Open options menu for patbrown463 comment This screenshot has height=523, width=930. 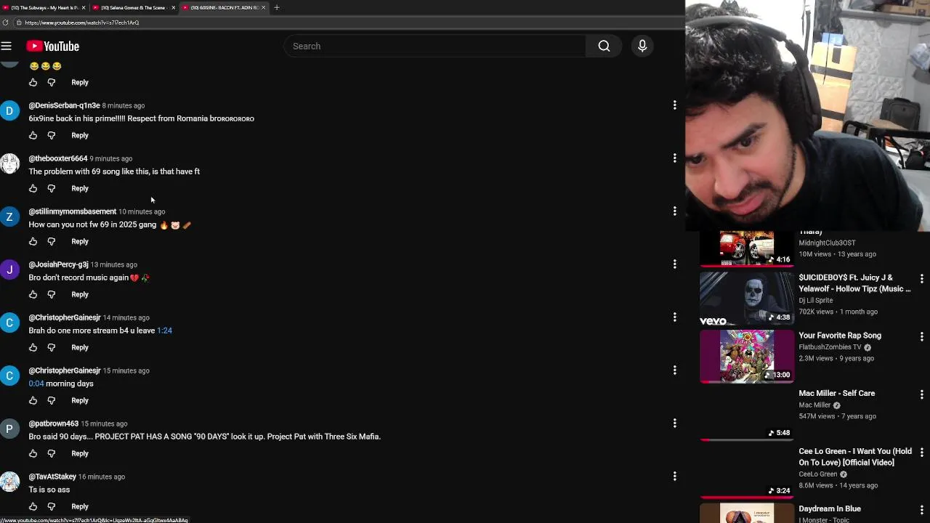click(x=674, y=423)
